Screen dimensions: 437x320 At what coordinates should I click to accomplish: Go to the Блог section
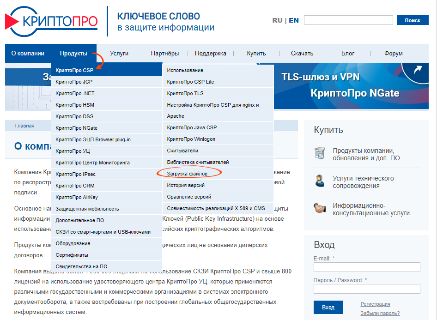348,53
